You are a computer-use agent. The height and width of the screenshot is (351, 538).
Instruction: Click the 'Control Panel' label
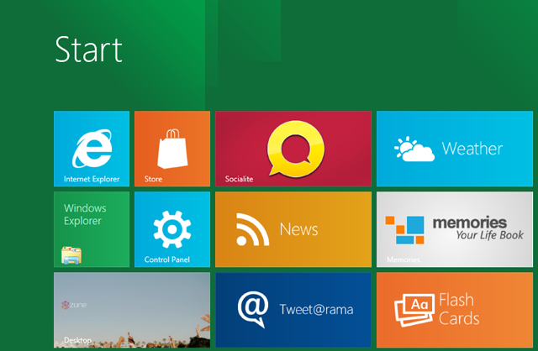167,259
